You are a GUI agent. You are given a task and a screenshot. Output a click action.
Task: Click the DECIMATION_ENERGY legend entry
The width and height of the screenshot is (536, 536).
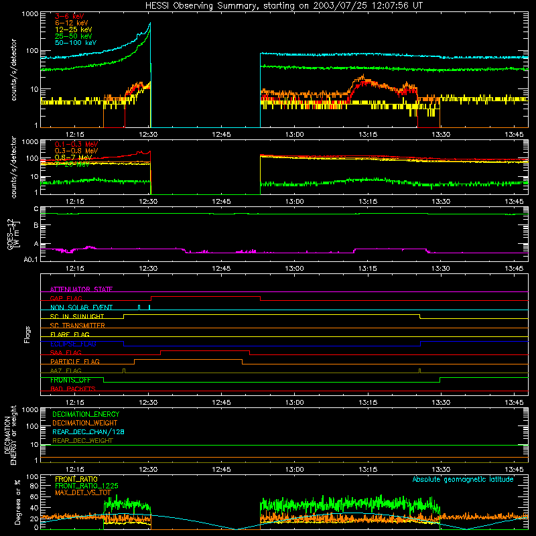click(86, 414)
